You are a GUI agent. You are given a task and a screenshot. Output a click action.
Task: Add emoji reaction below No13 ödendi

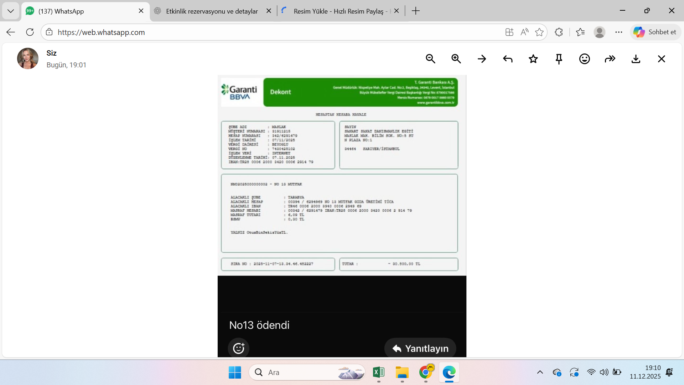click(x=238, y=348)
